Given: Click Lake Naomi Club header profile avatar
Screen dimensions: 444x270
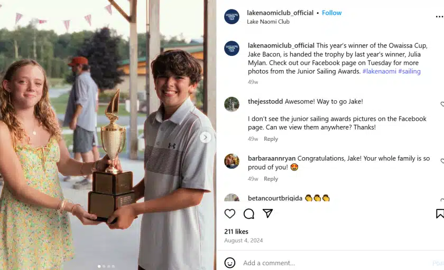Looking at the screenshot, I should [x=232, y=16].
